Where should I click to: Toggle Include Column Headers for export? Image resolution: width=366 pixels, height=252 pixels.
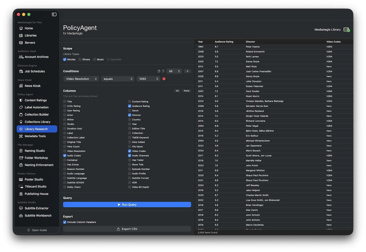[65, 222]
